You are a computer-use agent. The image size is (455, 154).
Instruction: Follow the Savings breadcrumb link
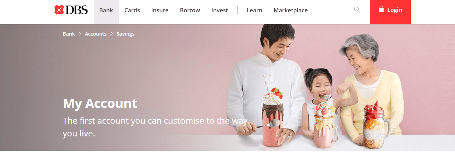[126, 34]
